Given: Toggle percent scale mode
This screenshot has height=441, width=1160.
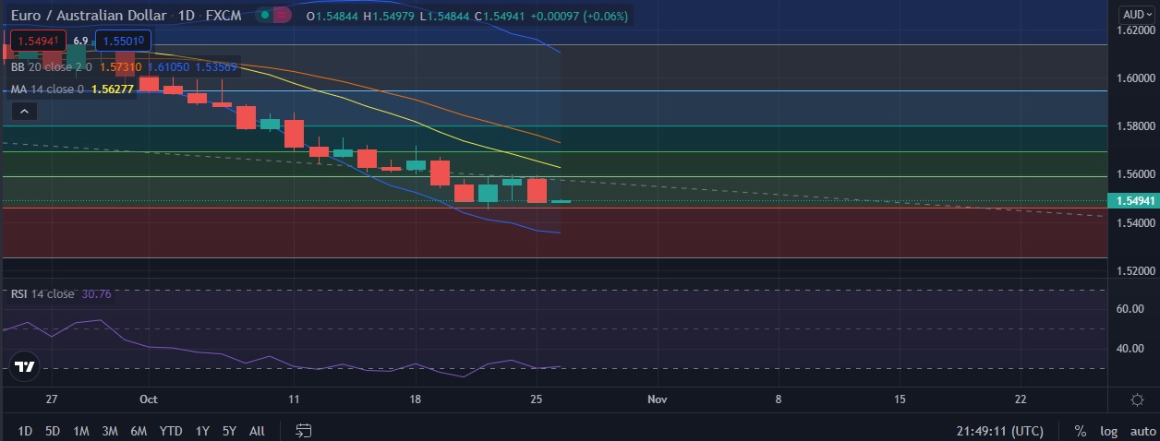Looking at the screenshot, I should [1080, 431].
